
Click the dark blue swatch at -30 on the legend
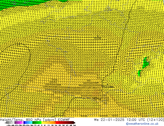[24, 122]
